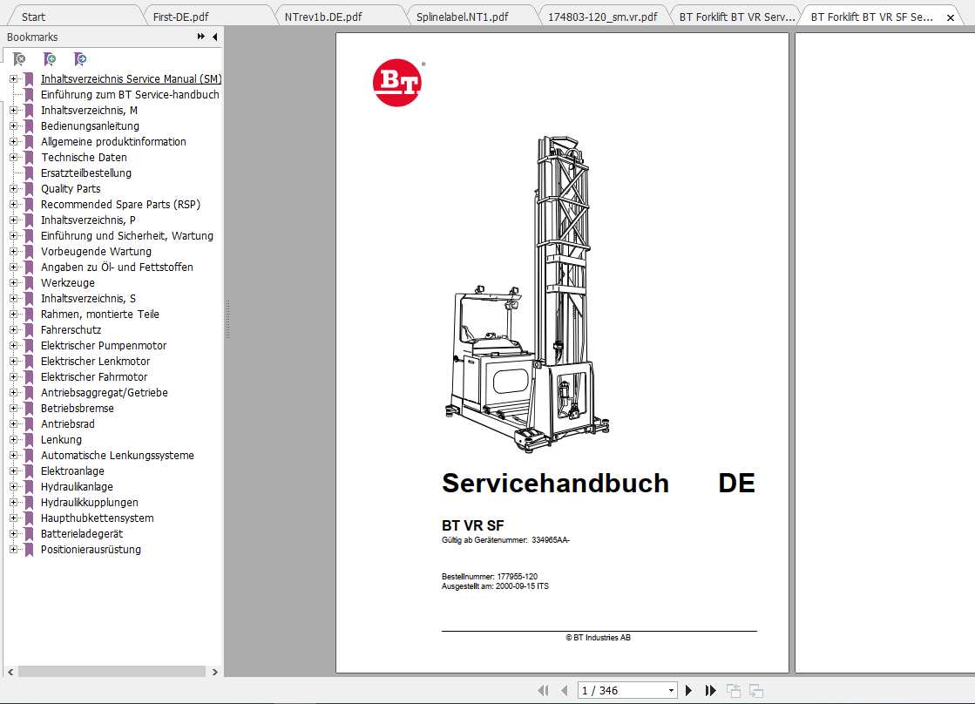The height and width of the screenshot is (704, 975).
Task: Jump to the last page icon
Action: click(711, 689)
